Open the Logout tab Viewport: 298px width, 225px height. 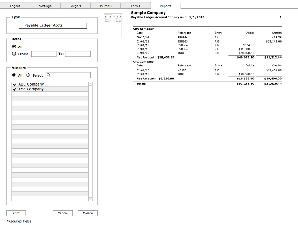click(x=15, y=6)
